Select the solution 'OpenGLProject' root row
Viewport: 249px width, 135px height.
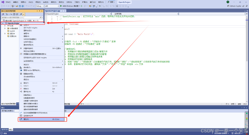(x=22, y=21)
